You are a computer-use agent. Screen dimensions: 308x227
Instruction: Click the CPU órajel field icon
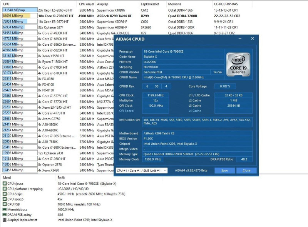point(5,194)
